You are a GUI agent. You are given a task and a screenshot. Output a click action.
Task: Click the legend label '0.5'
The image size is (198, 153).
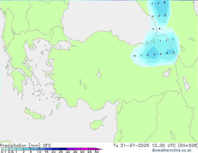pyautogui.click(x=11, y=152)
